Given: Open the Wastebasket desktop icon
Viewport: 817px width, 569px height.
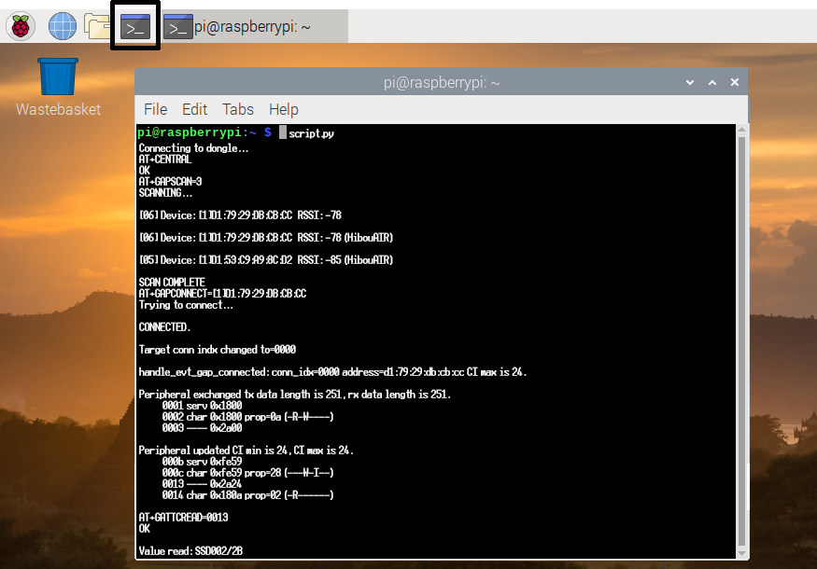Looking at the screenshot, I should pos(58,87).
